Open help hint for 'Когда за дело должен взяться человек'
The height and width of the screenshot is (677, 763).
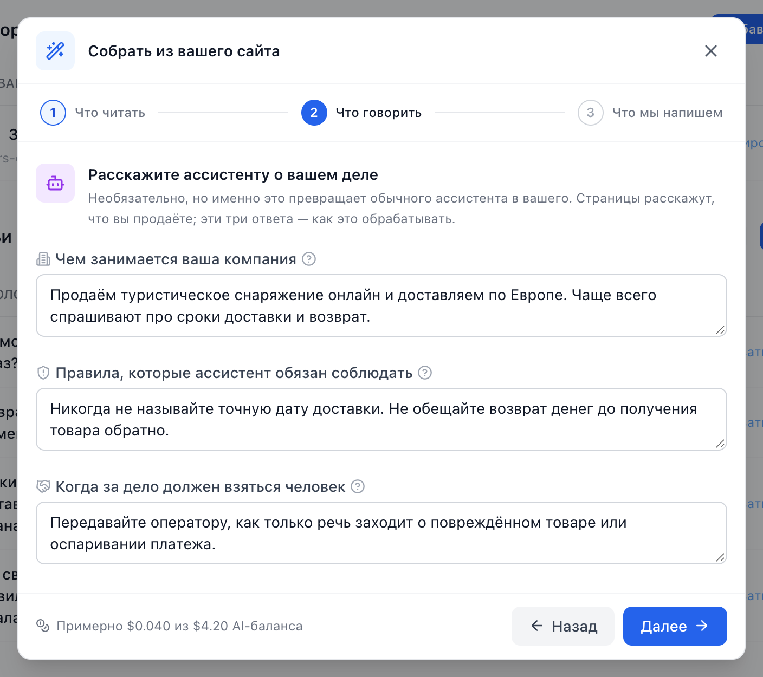tap(358, 486)
